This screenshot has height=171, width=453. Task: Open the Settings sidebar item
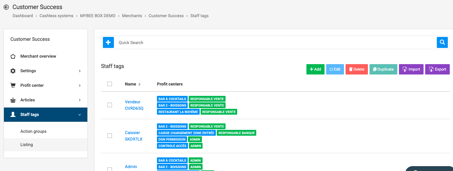point(46,71)
